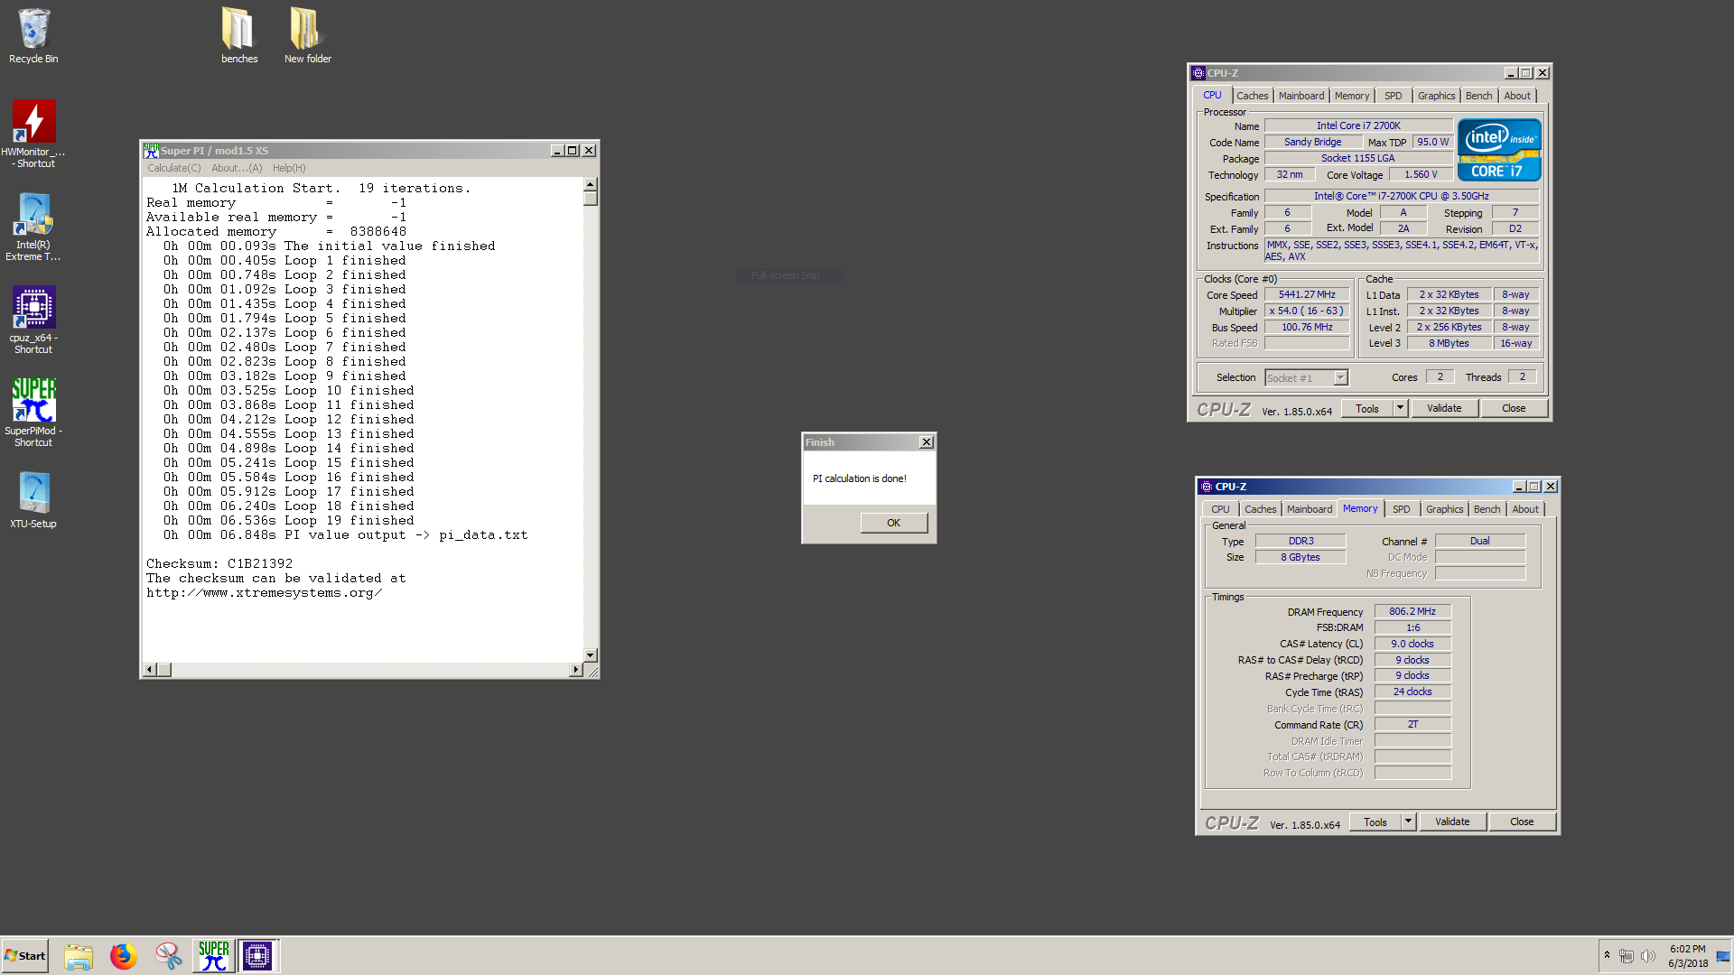1734x975 pixels.
Task: Select About tab in upper CPU-Z window
Action: point(1517,96)
